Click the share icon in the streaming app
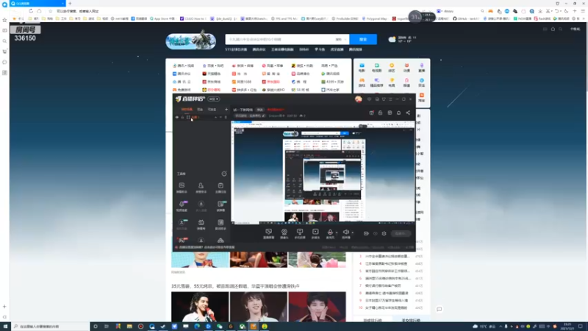 pyautogui.click(x=408, y=113)
